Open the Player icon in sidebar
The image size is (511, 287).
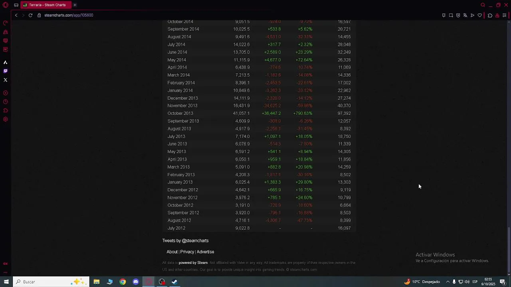6,93
